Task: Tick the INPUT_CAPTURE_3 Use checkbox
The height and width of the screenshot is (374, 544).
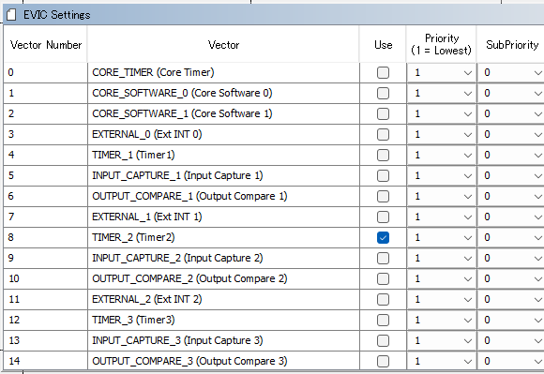Action: click(383, 340)
